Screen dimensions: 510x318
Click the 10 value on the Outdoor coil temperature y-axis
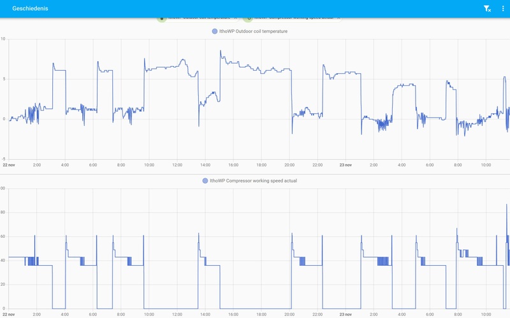(x=3, y=39)
